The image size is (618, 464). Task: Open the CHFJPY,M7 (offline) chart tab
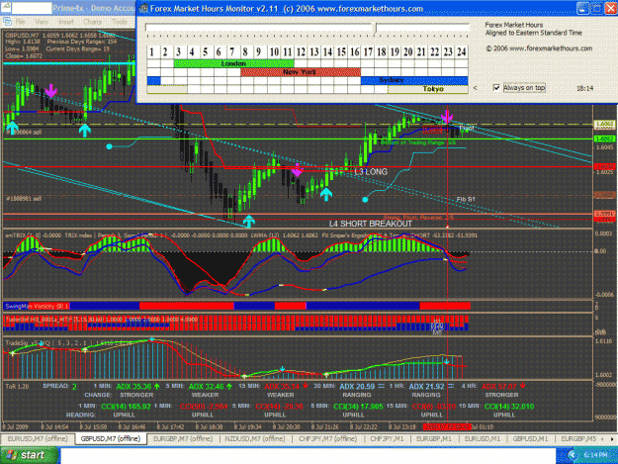[328, 438]
